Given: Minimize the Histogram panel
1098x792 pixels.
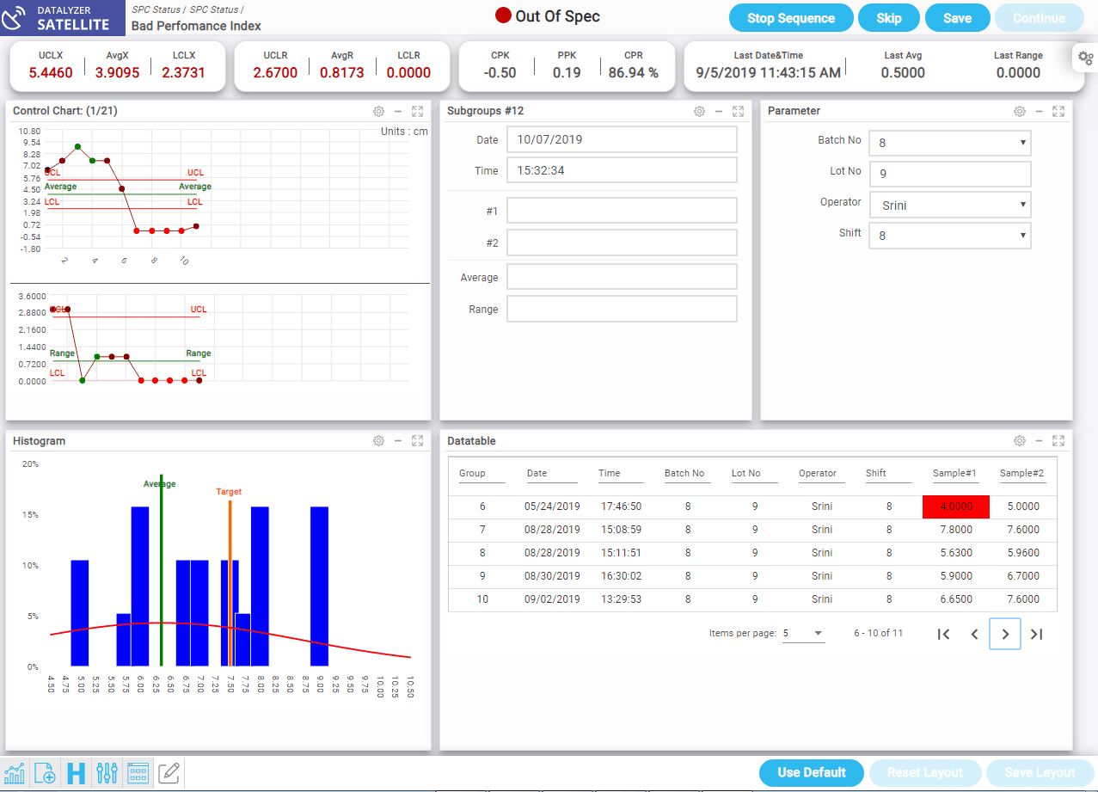Looking at the screenshot, I should (x=397, y=440).
